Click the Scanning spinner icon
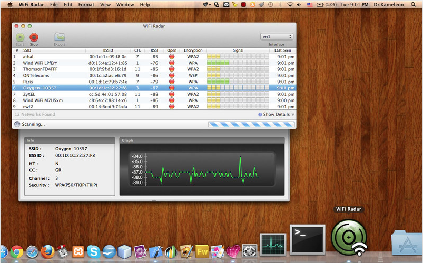Image resolution: width=423 pixels, height=263 pixels. click(x=17, y=124)
